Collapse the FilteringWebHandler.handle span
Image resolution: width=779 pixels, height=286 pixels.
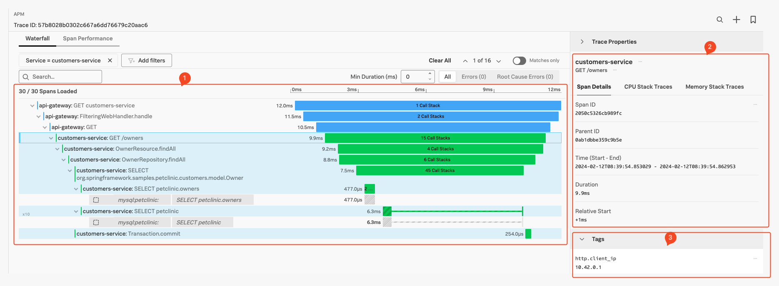38,117
